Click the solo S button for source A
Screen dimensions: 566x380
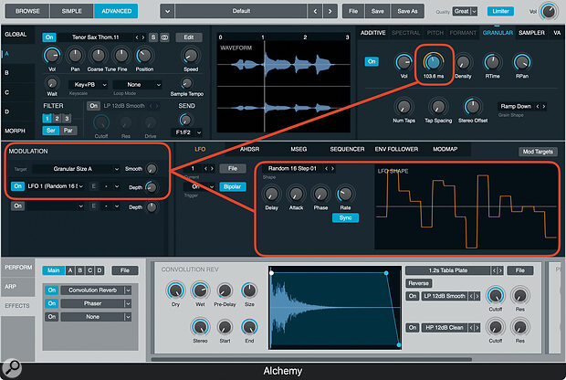click(x=153, y=37)
